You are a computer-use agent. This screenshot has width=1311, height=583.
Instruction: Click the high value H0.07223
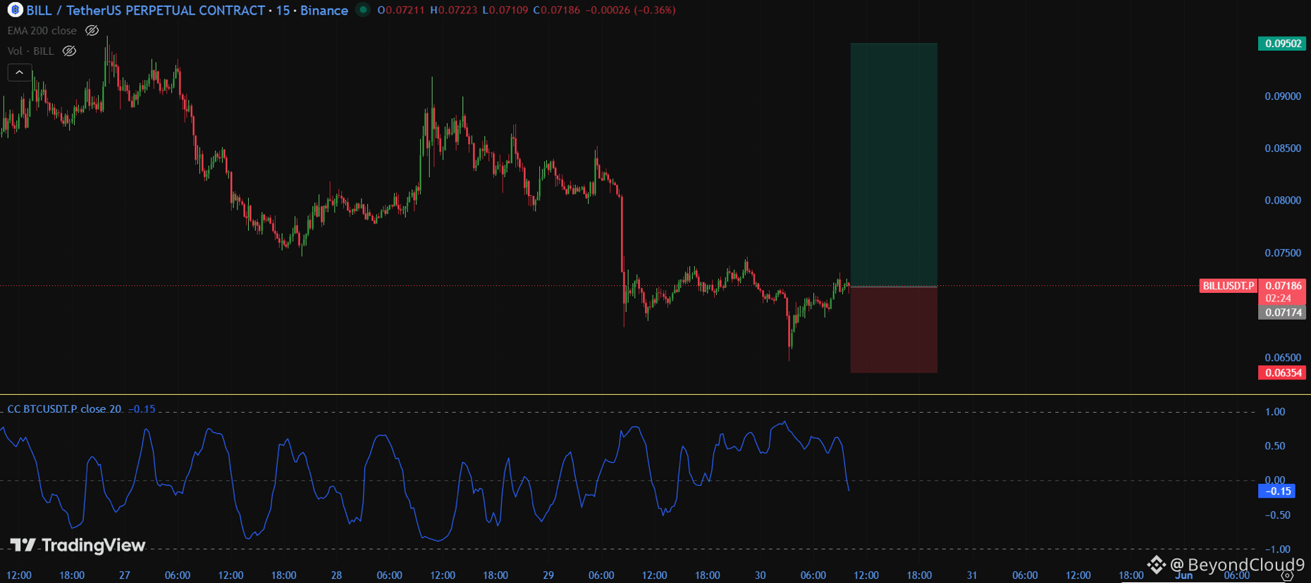click(453, 10)
